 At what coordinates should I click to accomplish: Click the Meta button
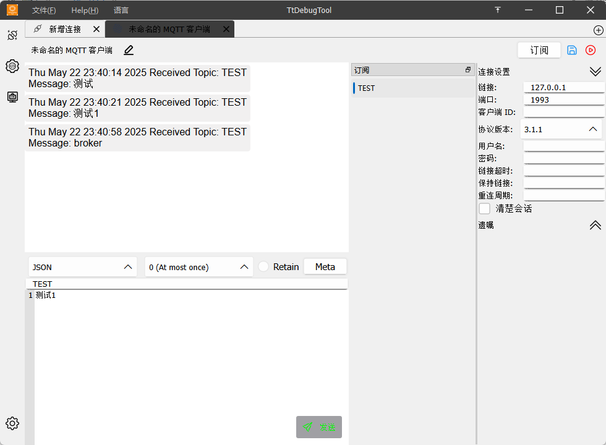pyautogui.click(x=325, y=267)
